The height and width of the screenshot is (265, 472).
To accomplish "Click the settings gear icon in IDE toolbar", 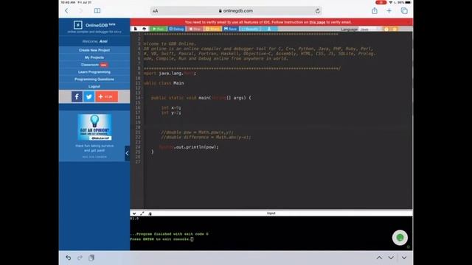I will [x=386, y=29].
